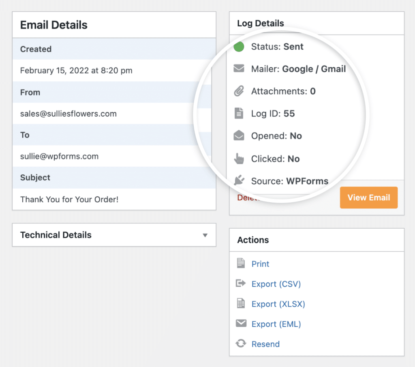Click the Resend refresh icon
Viewport: 415px width, 367px height.
coord(241,344)
